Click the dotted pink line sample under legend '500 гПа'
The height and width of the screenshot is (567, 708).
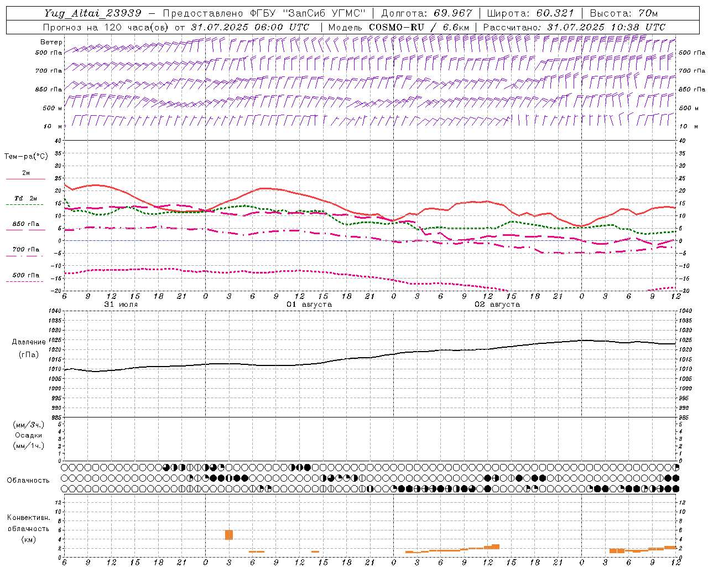click(25, 281)
